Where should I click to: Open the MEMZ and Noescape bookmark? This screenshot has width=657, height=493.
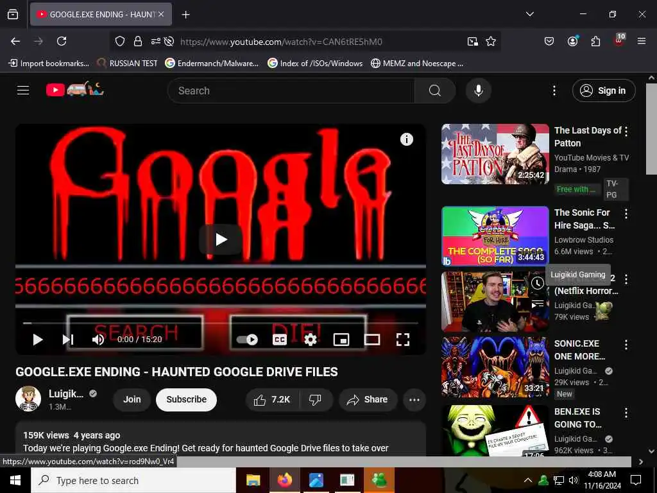coord(417,64)
